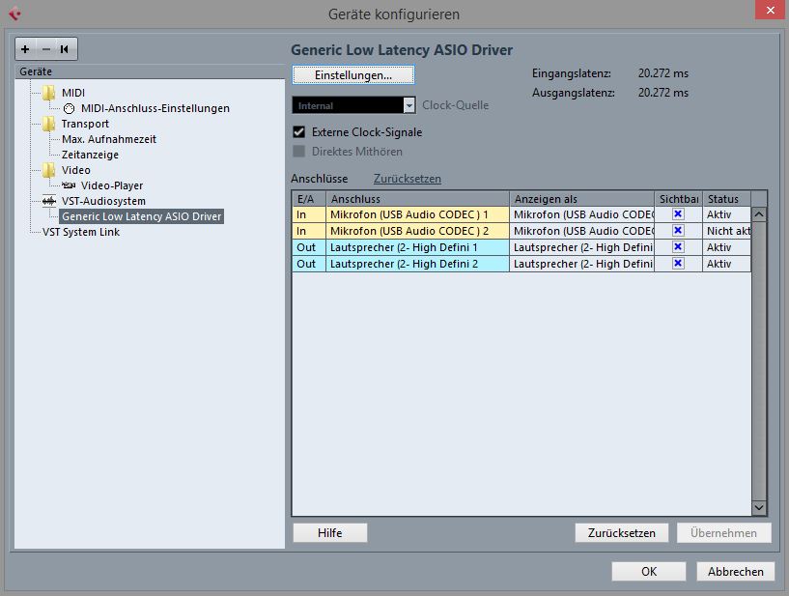The image size is (789, 596).
Task: Close the Geräte konfigurieren dialog
Action: coord(771,10)
